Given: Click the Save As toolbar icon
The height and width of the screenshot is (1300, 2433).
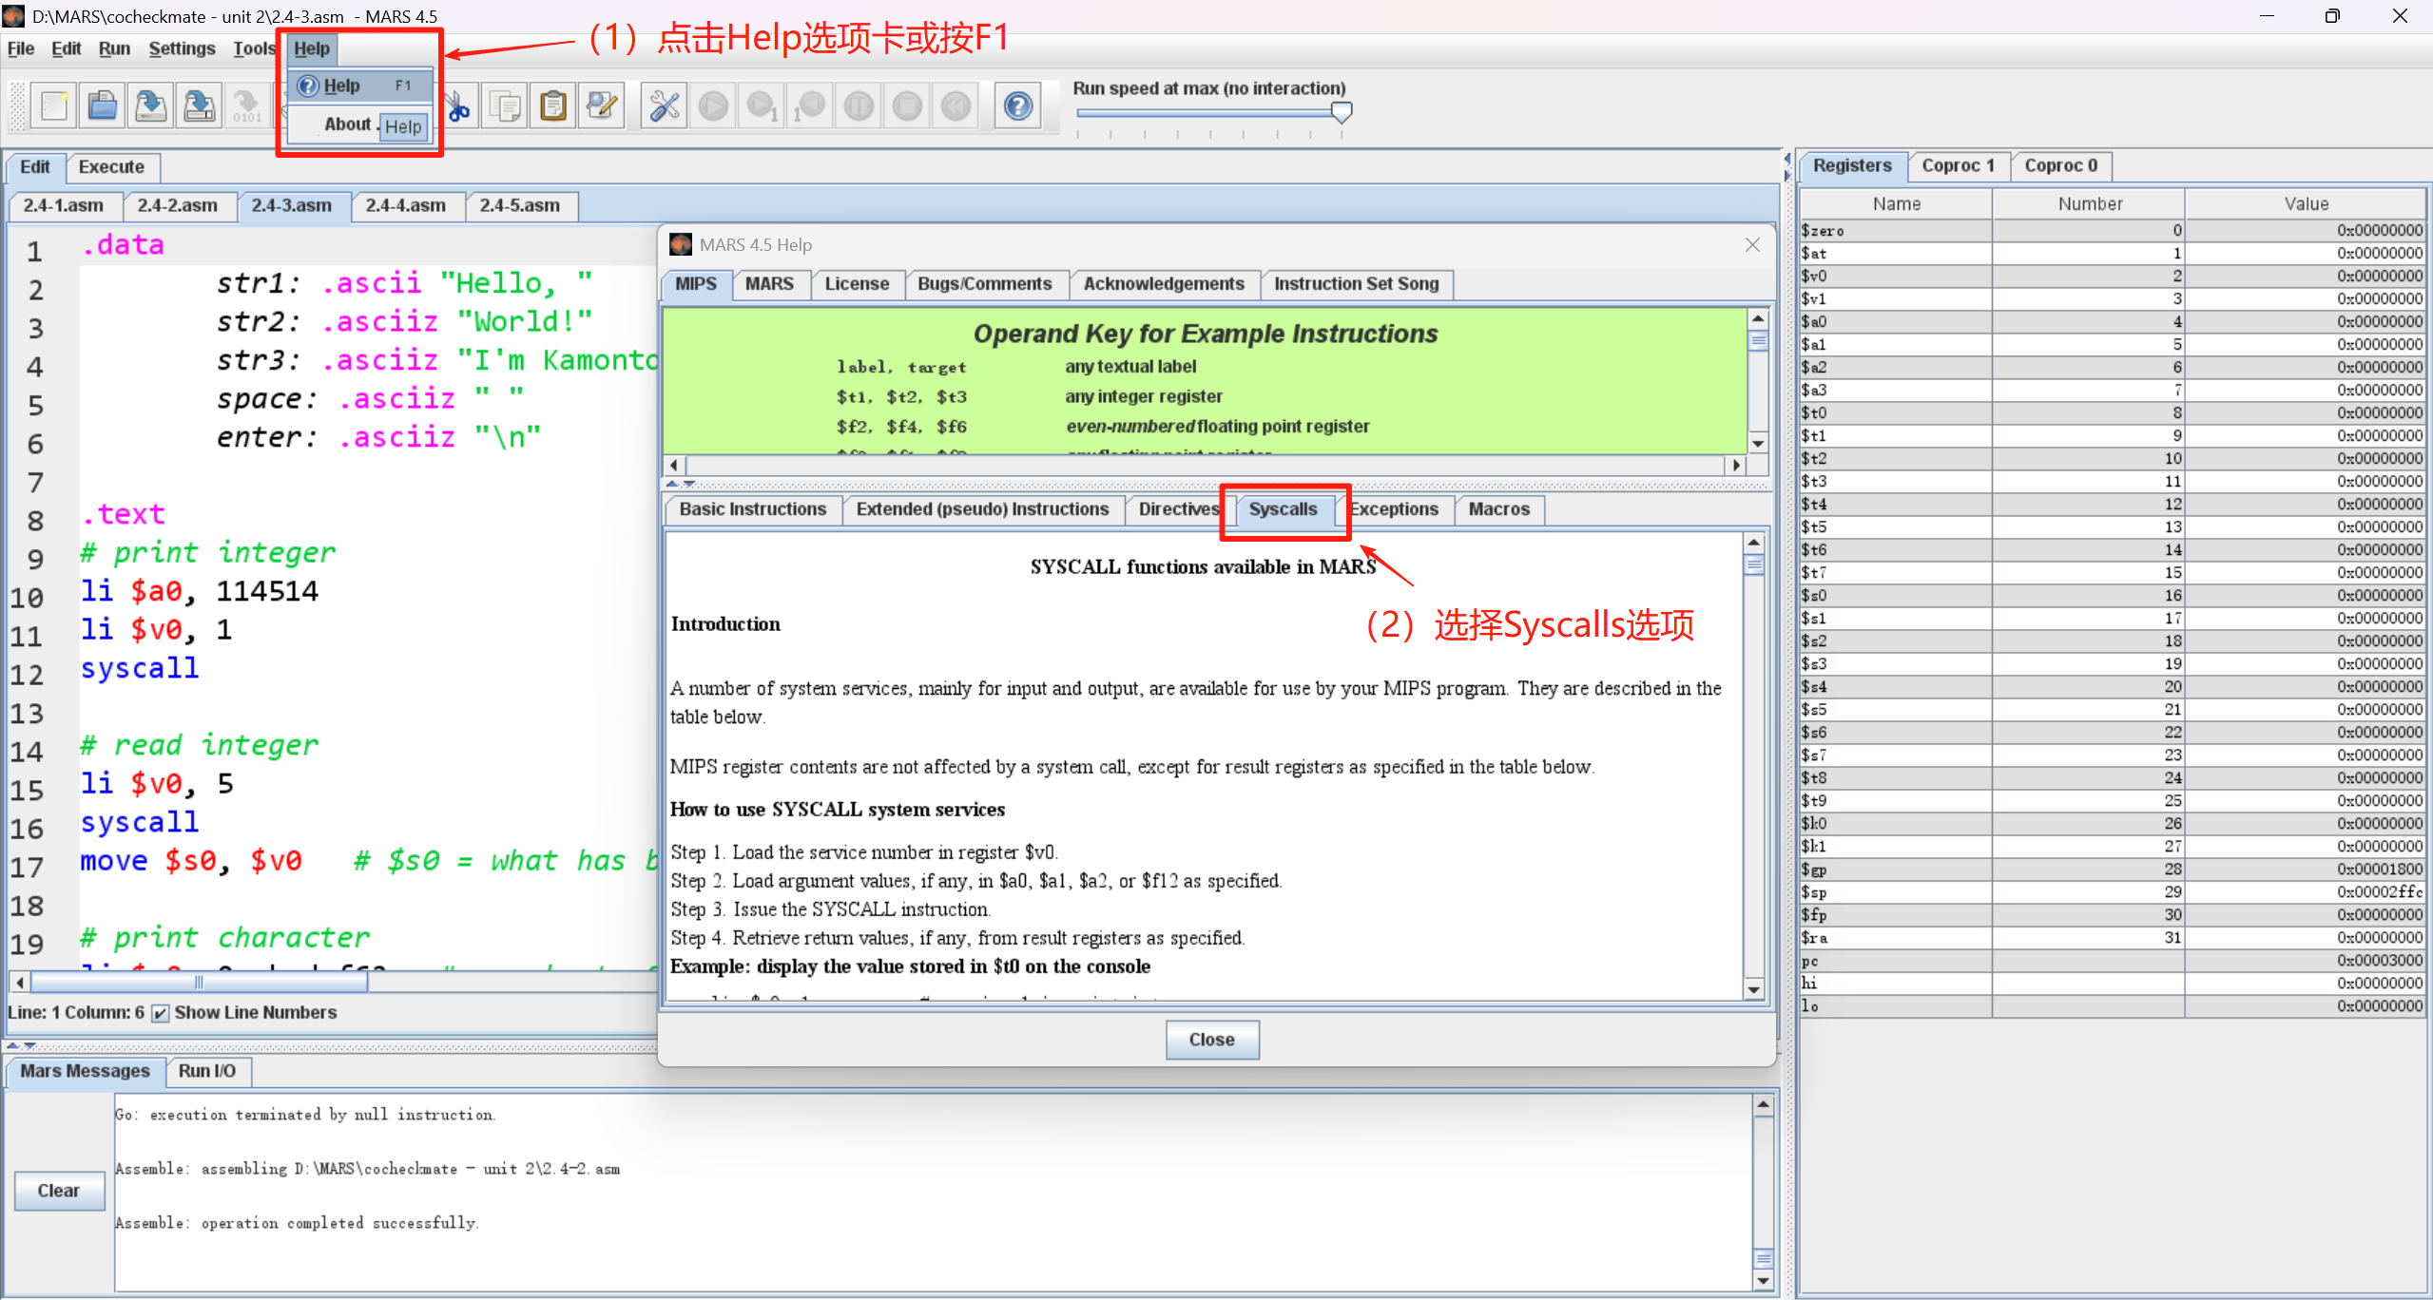Looking at the screenshot, I should [199, 105].
